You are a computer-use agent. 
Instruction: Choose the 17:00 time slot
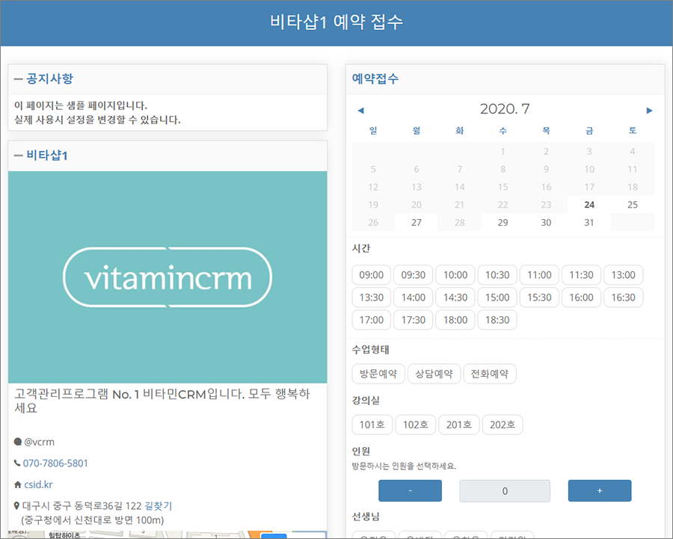point(371,320)
